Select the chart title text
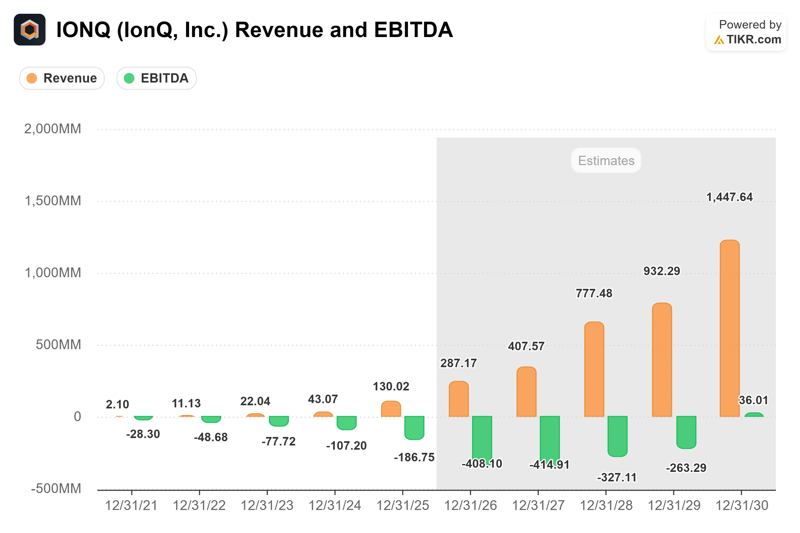 point(254,30)
